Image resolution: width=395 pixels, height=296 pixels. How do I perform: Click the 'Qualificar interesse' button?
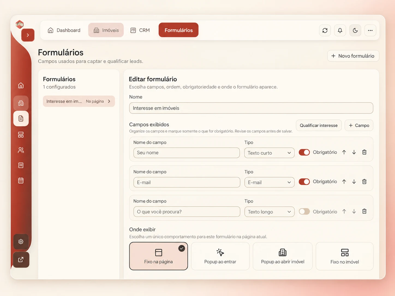click(x=319, y=125)
